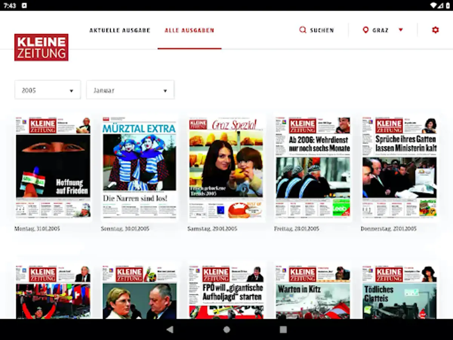Open the Tödliches Glatteis issue cover
The image size is (453, 340).
[x=399, y=292]
